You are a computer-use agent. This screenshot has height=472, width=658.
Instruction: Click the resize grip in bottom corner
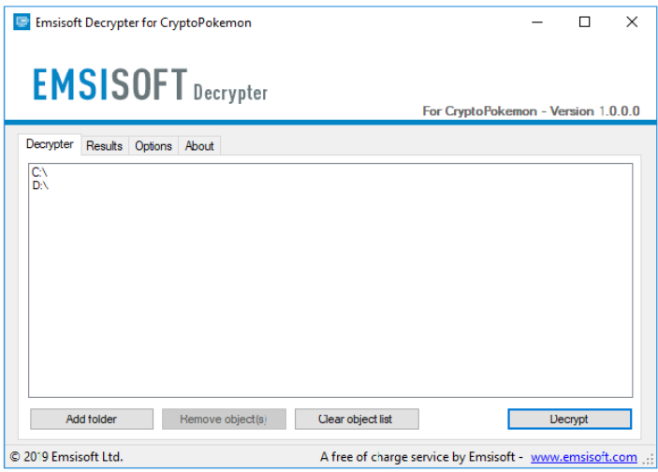[x=650, y=460]
